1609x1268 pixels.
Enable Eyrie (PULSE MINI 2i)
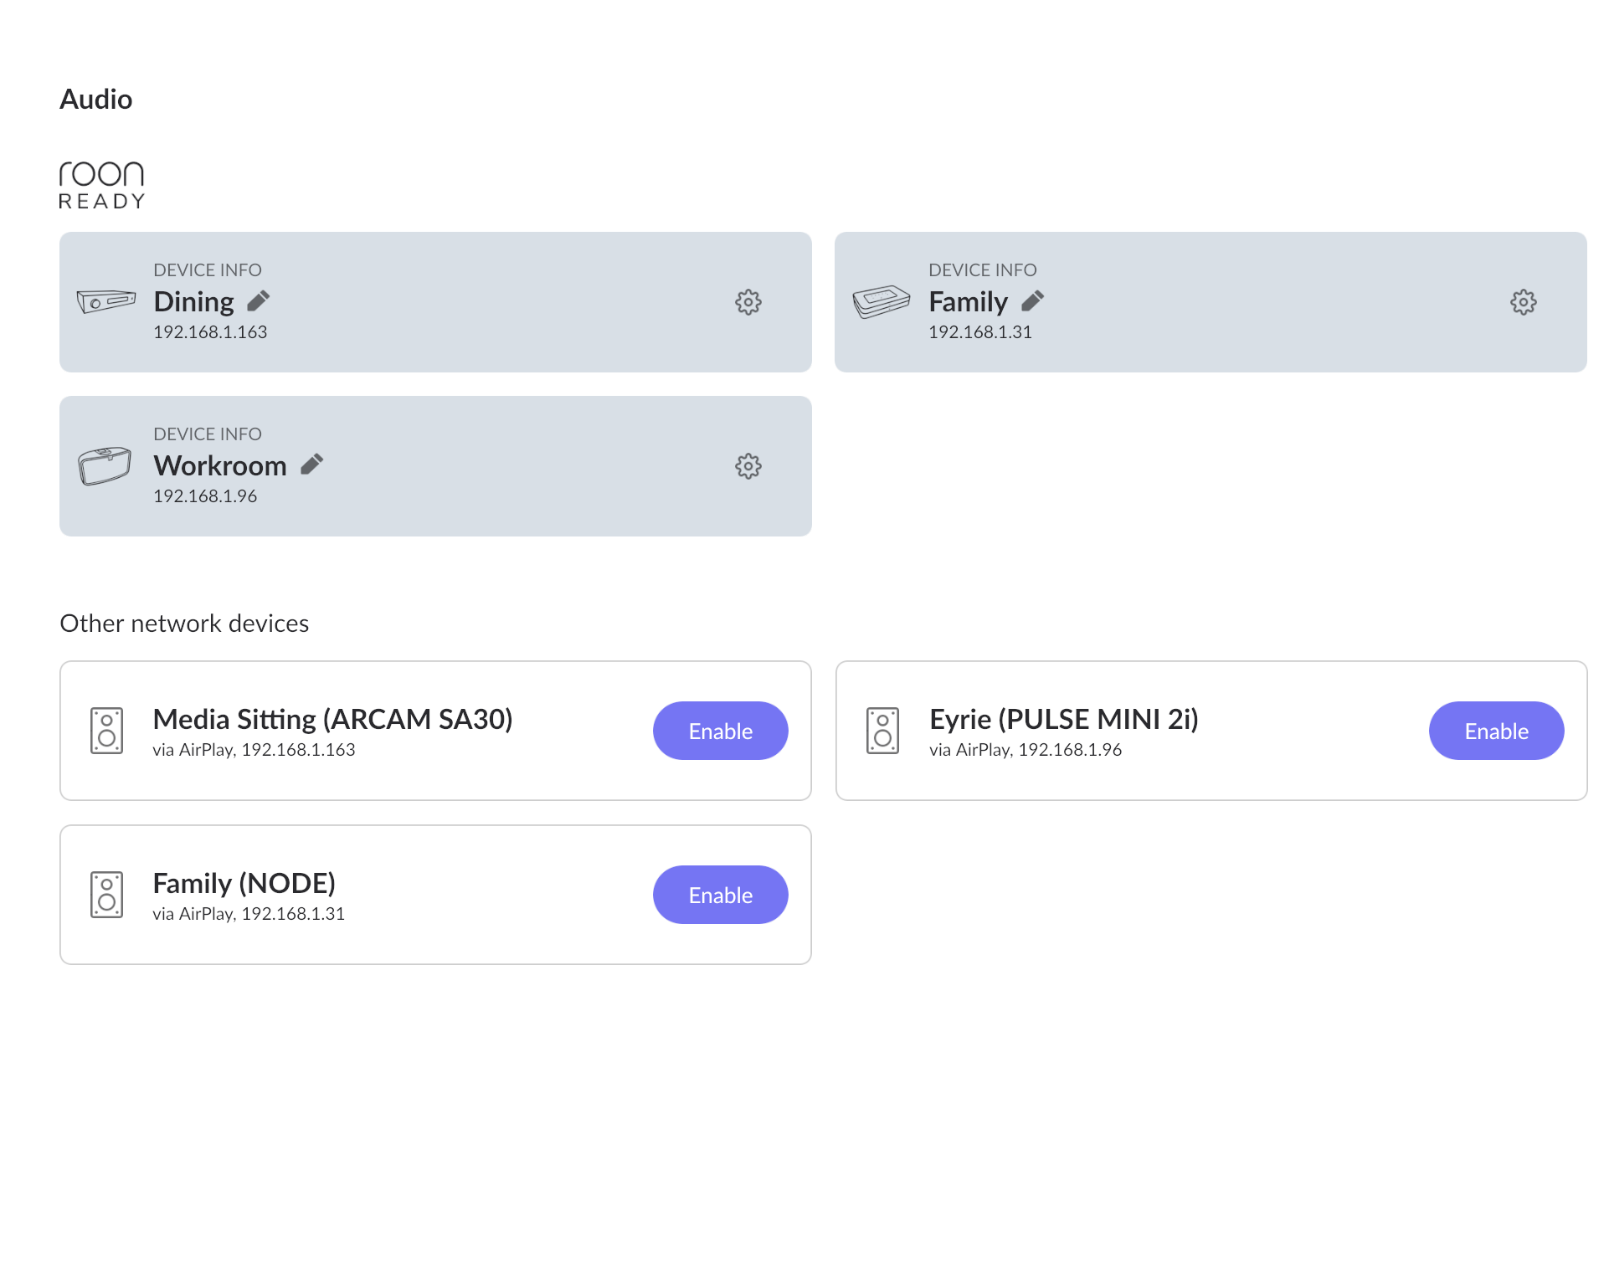(x=1496, y=731)
